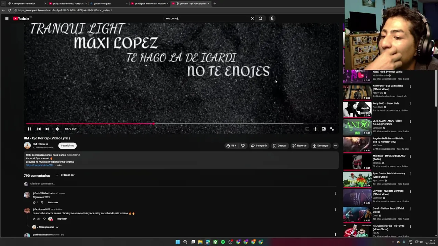This screenshot has width=438, height=246.
Task: Enter fullscreen video mode
Action: point(332,129)
